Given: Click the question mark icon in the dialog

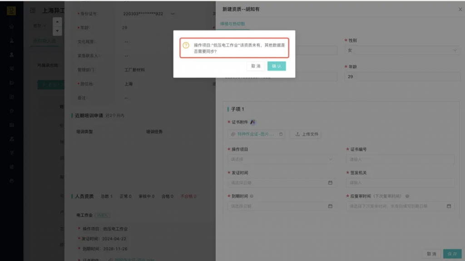Looking at the screenshot, I should 186,45.
